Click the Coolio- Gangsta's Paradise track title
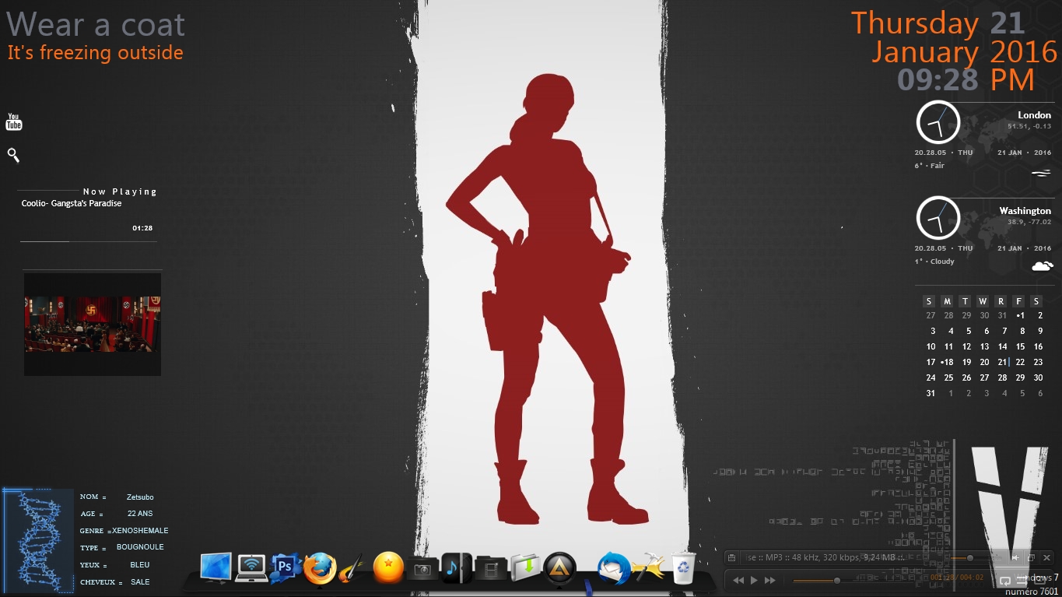Image resolution: width=1062 pixels, height=597 pixels. [72, 204]
